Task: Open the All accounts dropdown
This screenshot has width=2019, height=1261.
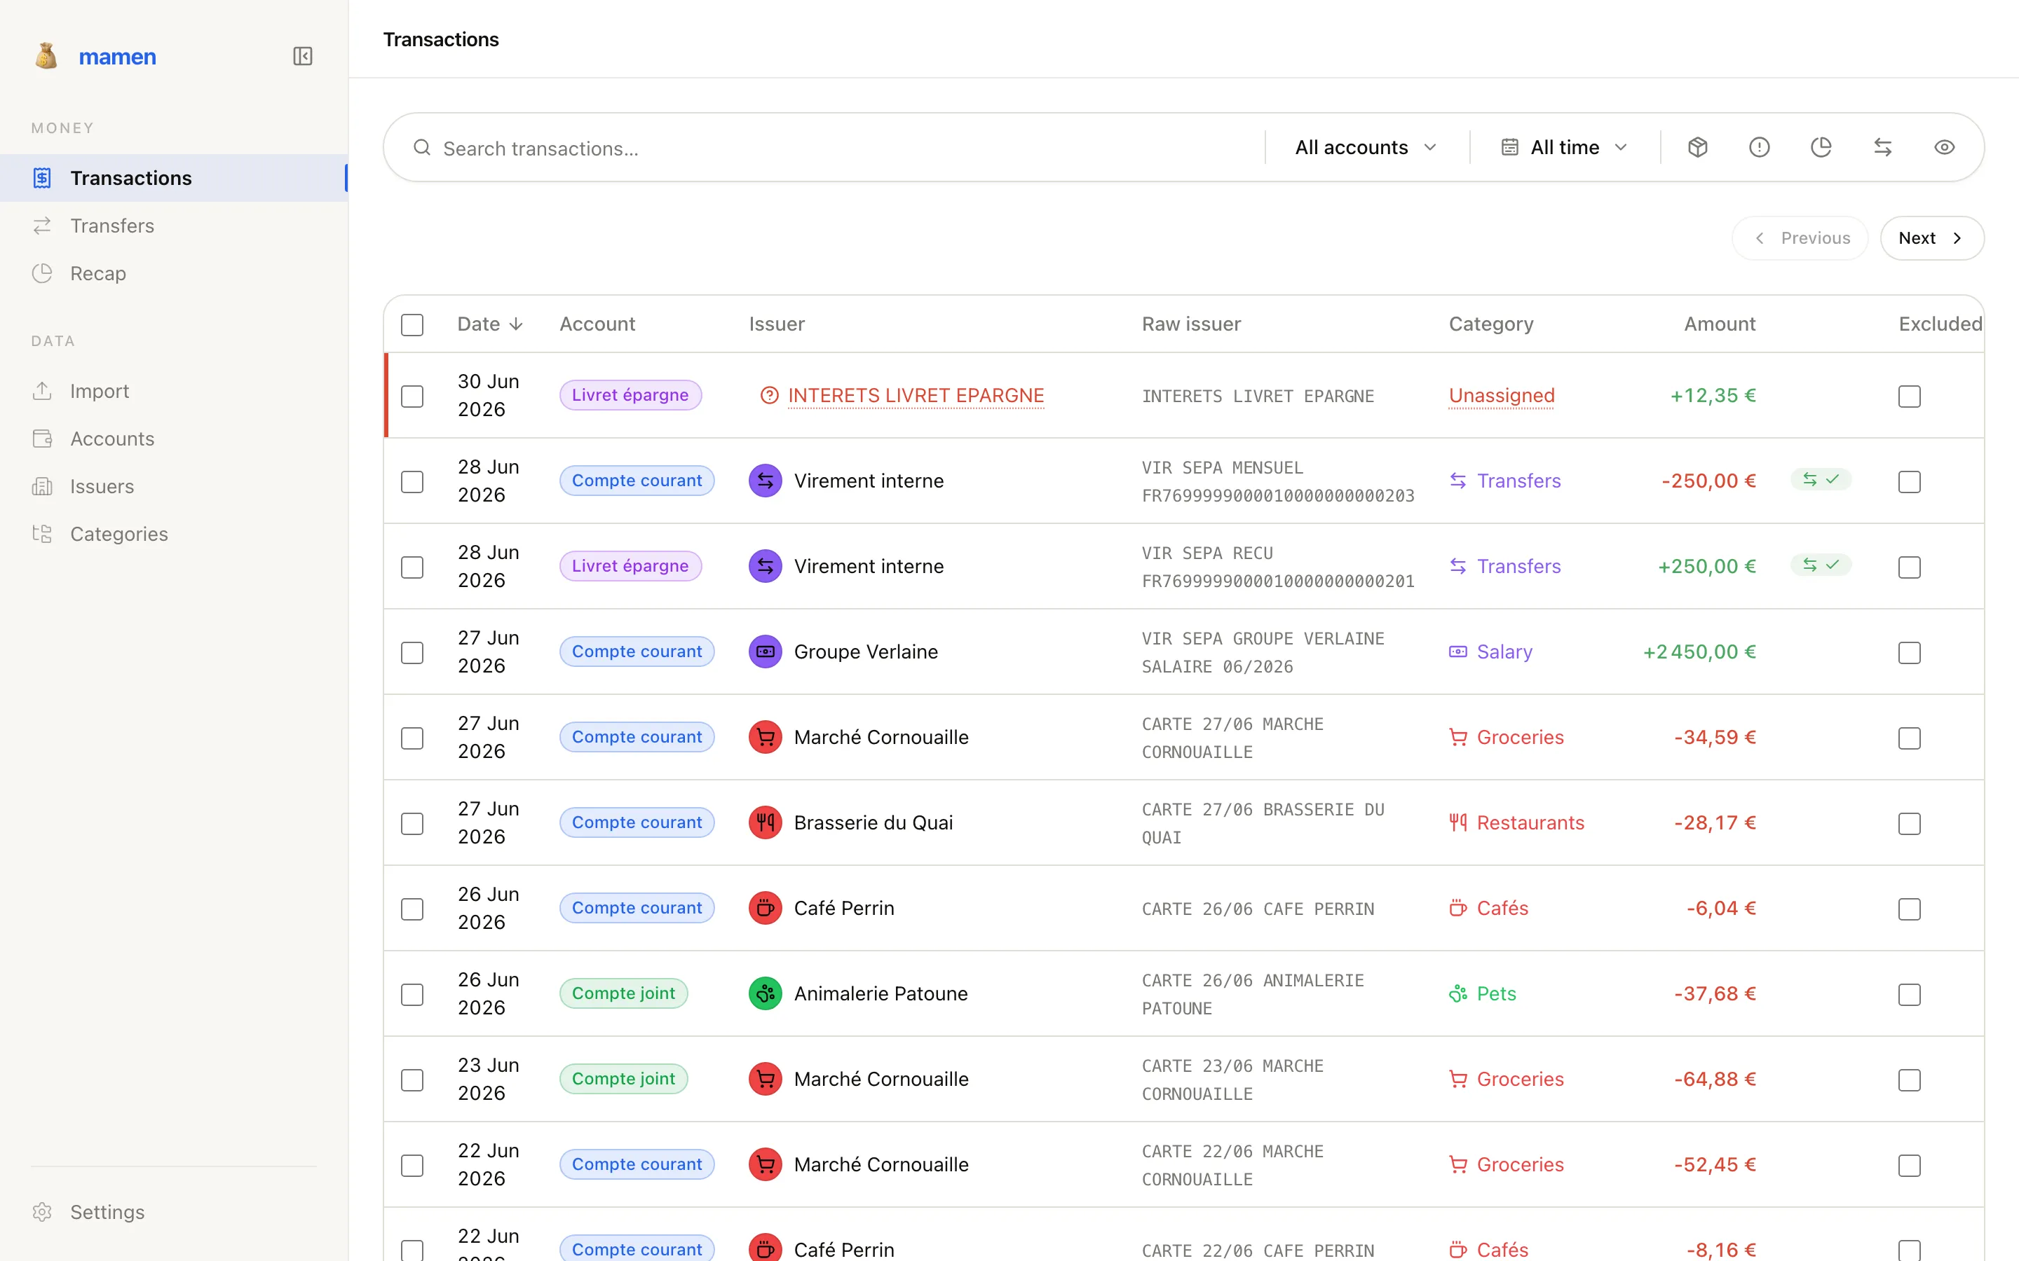Action: click(1366, 148)
